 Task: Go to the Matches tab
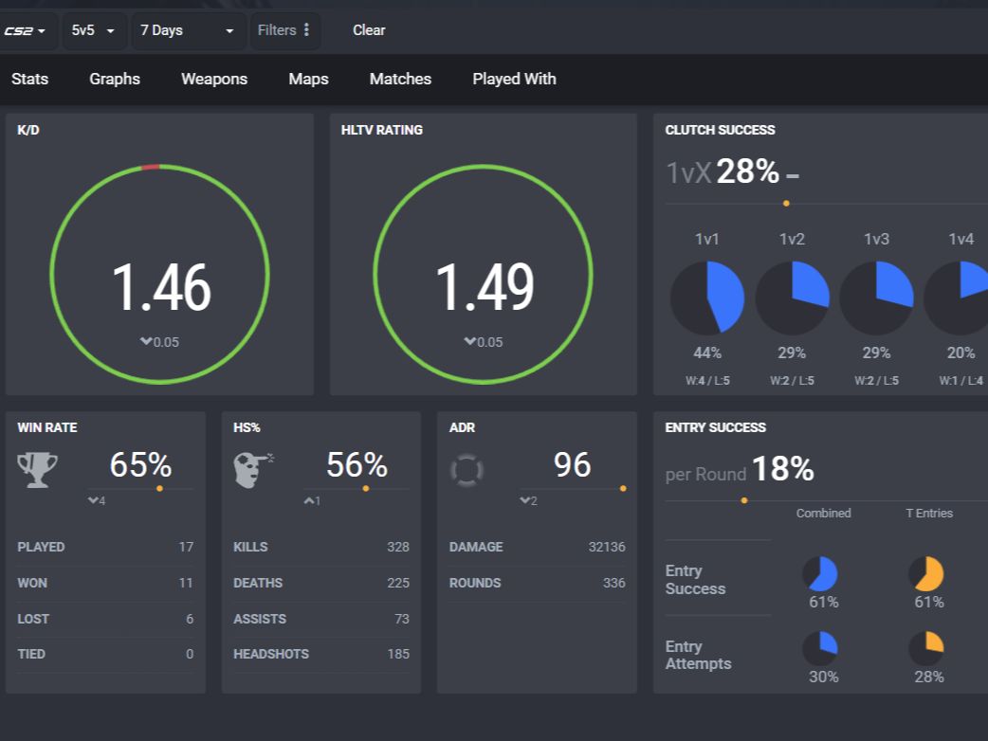(x=400, y=79)
